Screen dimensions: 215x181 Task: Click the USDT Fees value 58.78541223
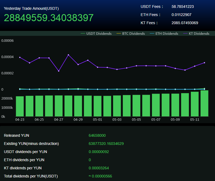click(x=183, y=7)
